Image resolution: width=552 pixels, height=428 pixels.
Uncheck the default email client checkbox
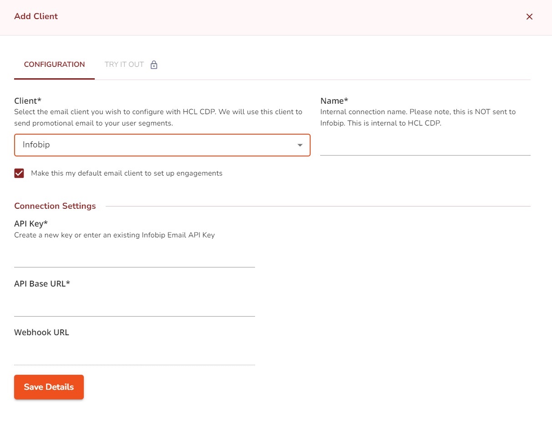[x=19, y=173]
